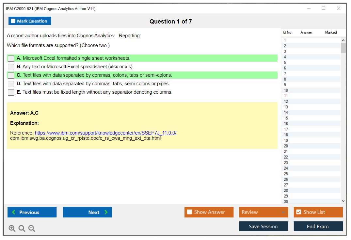Select checkbox for option D pipes answer

point(11,84)
